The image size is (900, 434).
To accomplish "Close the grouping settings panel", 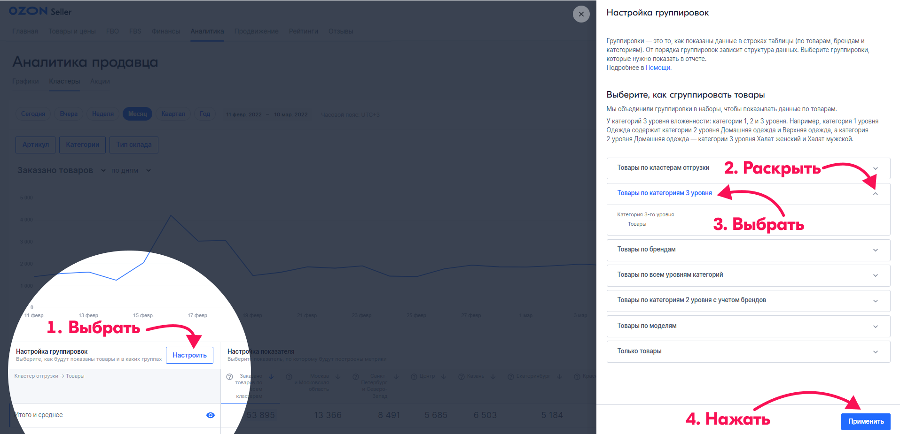I will tap(581, 14).
